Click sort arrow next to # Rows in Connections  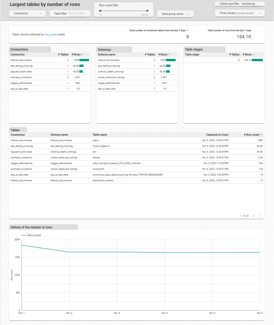click(x=83, y=55)
